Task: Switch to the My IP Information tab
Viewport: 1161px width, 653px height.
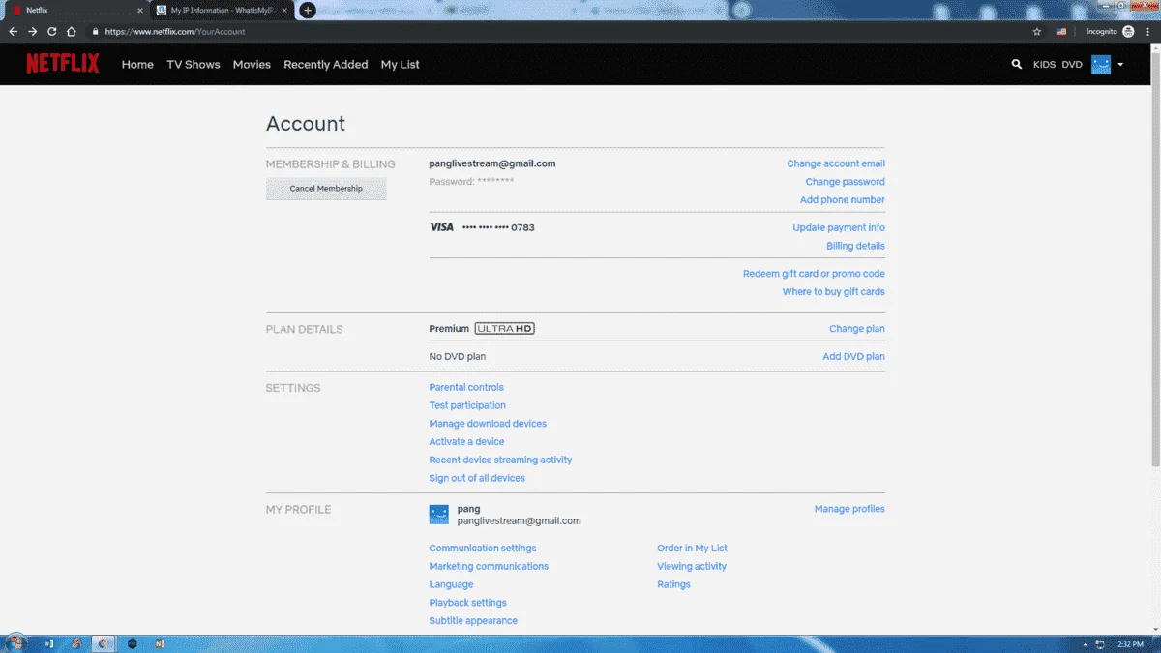Action: [223, 11]
